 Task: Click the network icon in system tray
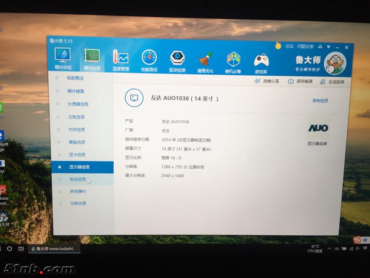point(351,248)
